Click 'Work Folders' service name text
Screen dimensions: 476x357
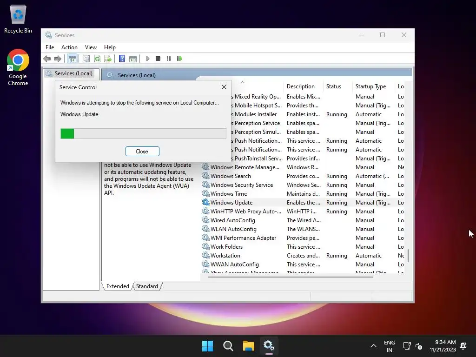pyautogui.click(x=226, y=247)
